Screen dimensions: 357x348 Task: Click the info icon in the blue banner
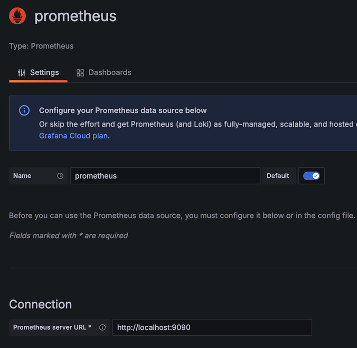(24, 110)
